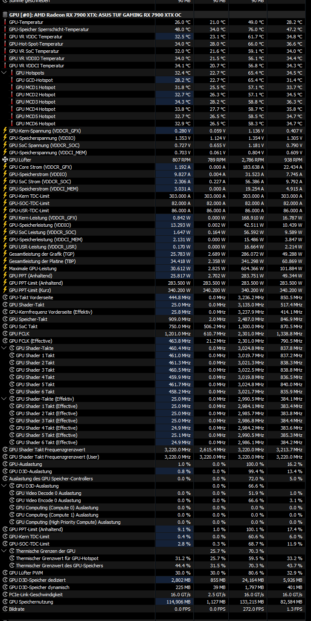The height and width of the screenshot is (621, 311).
Task: Select the GPU Speichernutzung label
Action: [31, 601]
